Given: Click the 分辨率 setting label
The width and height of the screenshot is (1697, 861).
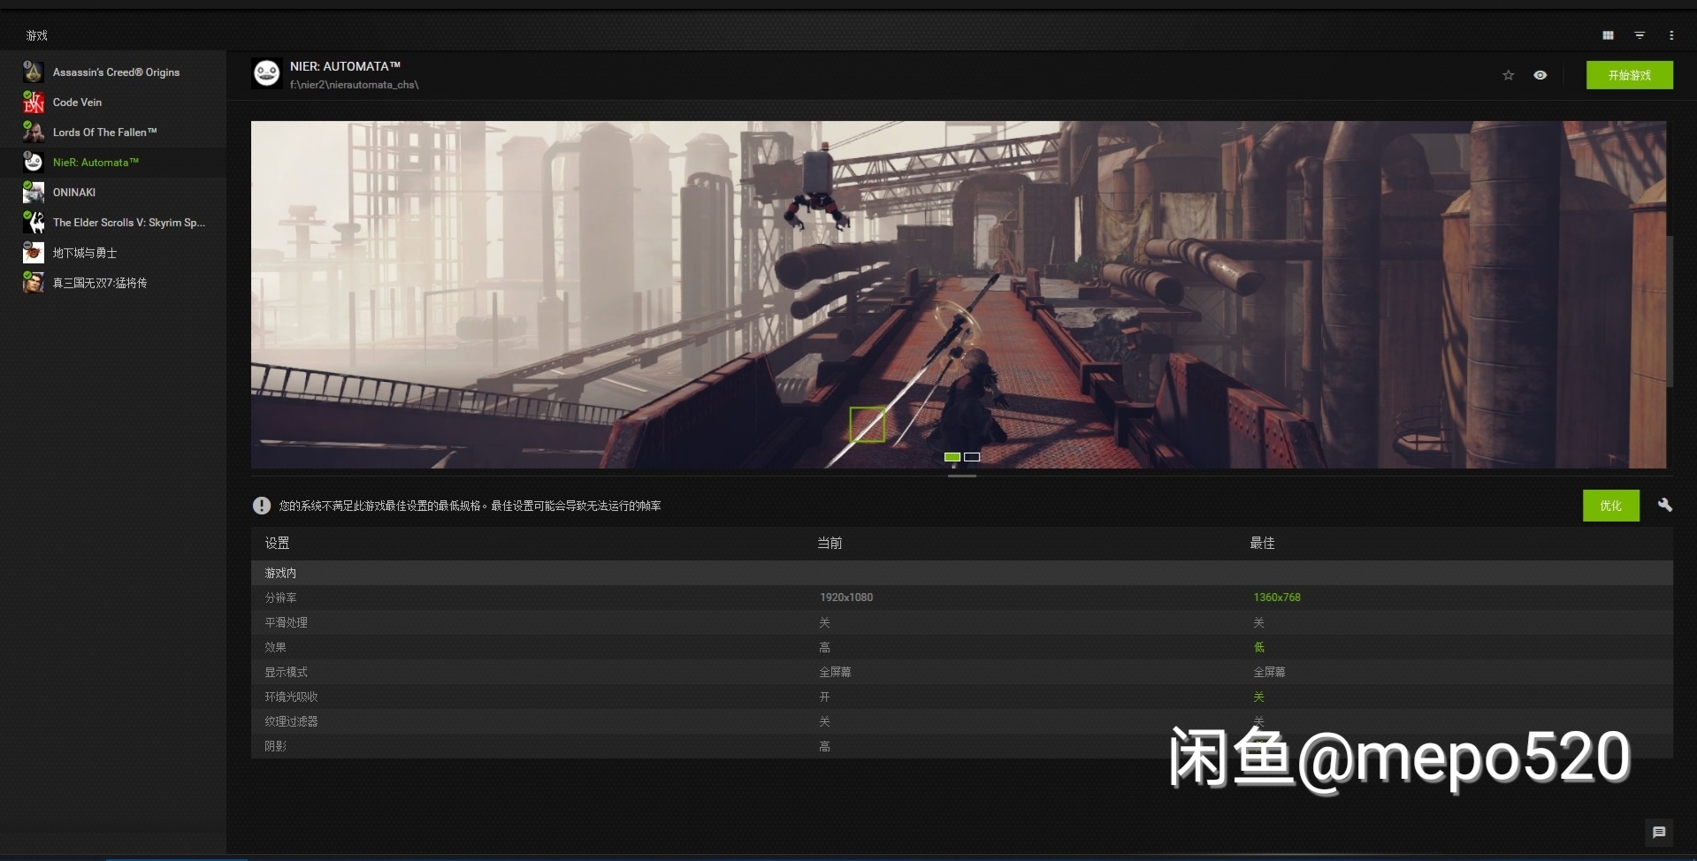Looking at the screenshot, I should click(281, 598).
